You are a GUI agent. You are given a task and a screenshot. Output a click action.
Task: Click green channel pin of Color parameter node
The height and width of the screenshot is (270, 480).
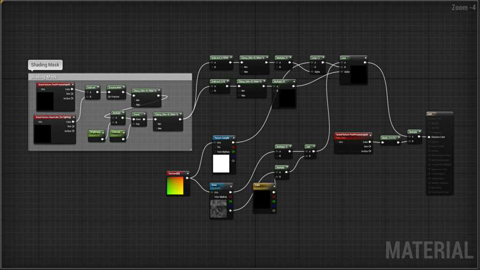[x=274, y=202]
